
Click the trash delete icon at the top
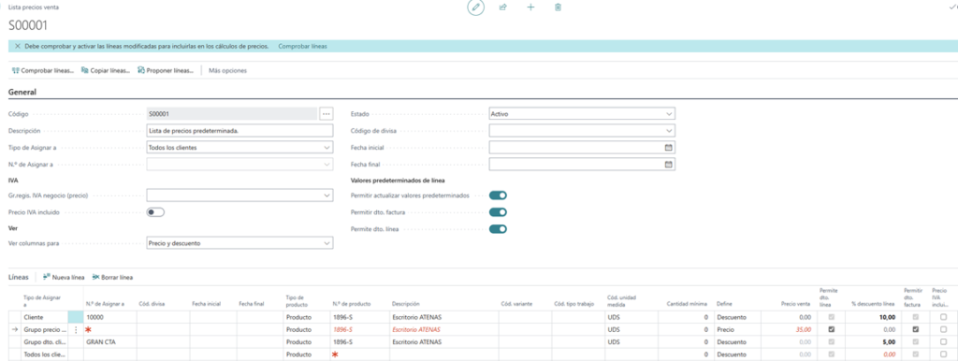[558, 7]
